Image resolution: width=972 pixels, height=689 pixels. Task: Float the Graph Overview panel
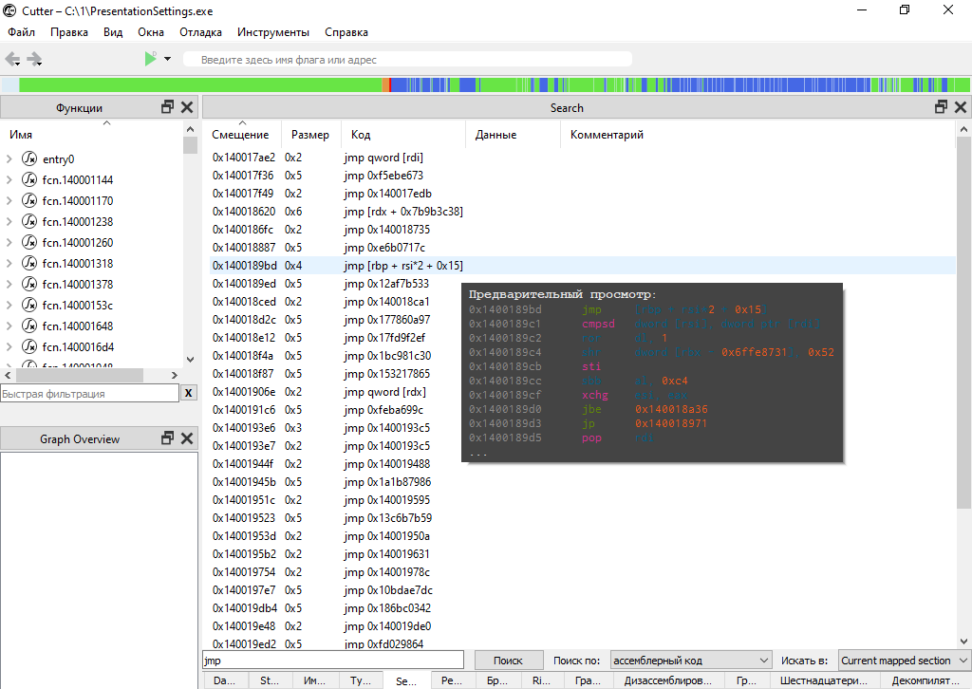pyautogui.click(x=168, y=438)
